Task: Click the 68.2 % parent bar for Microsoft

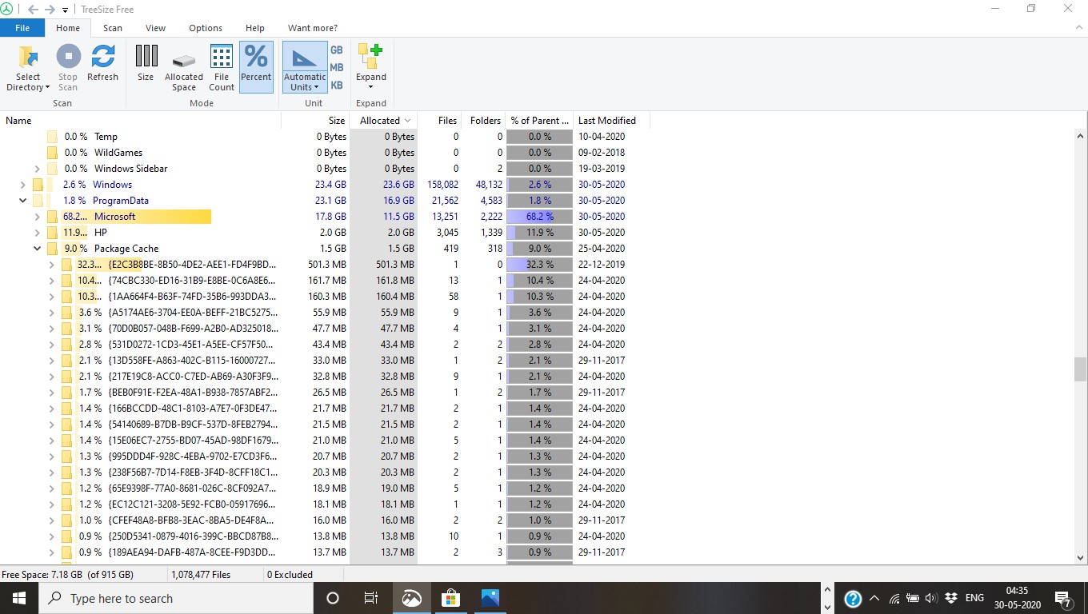Action: 539,217
